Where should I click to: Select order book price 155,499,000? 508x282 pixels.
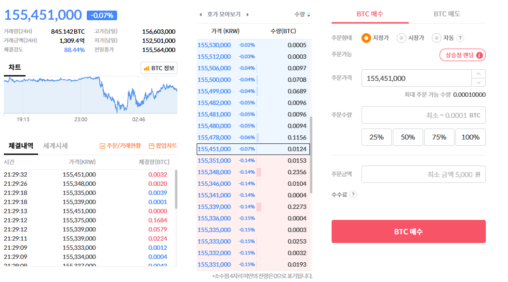click(x=214, y=91)
